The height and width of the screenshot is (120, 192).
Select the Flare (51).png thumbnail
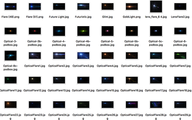coord(35,7)
